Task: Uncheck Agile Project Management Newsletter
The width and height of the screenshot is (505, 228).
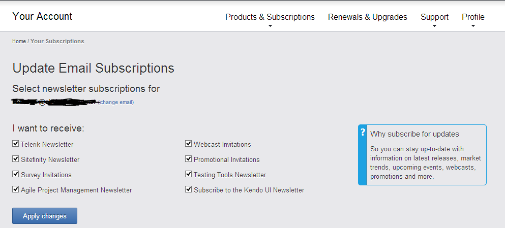Action: pos(16,189)
